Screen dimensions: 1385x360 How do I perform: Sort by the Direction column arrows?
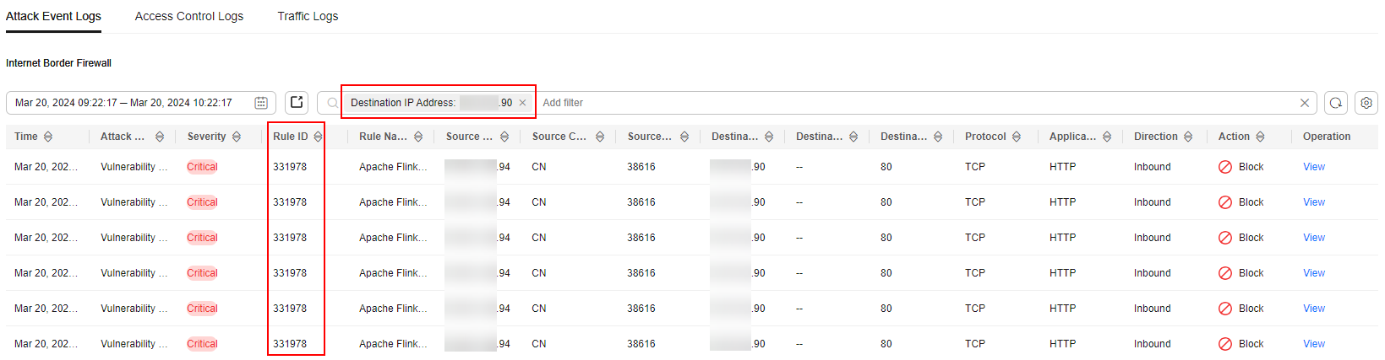coord(1188,137)
